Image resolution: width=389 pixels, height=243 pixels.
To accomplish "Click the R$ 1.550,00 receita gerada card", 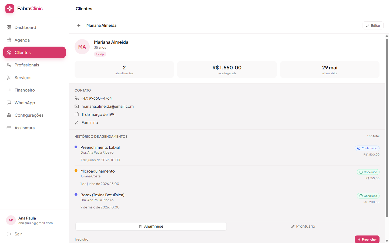I will 227,69.
